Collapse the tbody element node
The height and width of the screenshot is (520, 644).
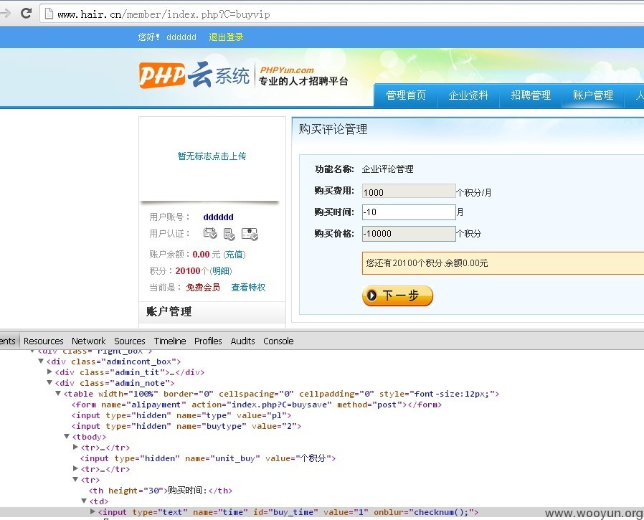tap(67, 436)
